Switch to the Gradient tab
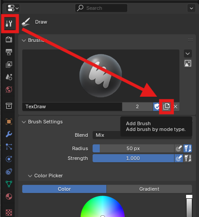This screenshot has height=217, width=199. (x=149, y=189)
